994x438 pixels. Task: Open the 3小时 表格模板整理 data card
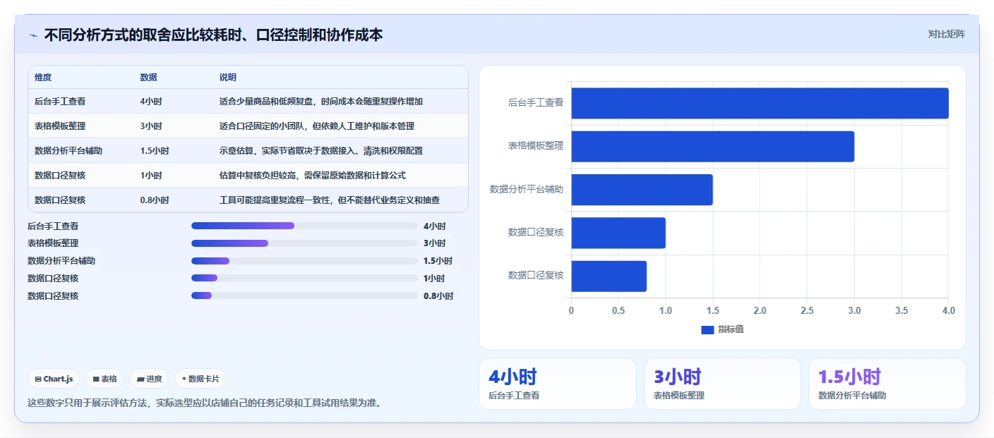tap(722, 384)
